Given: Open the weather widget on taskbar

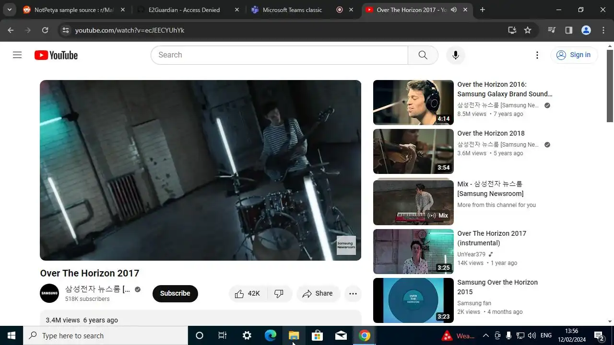Looking at the screenshot, I should click(x=459, y=335).
